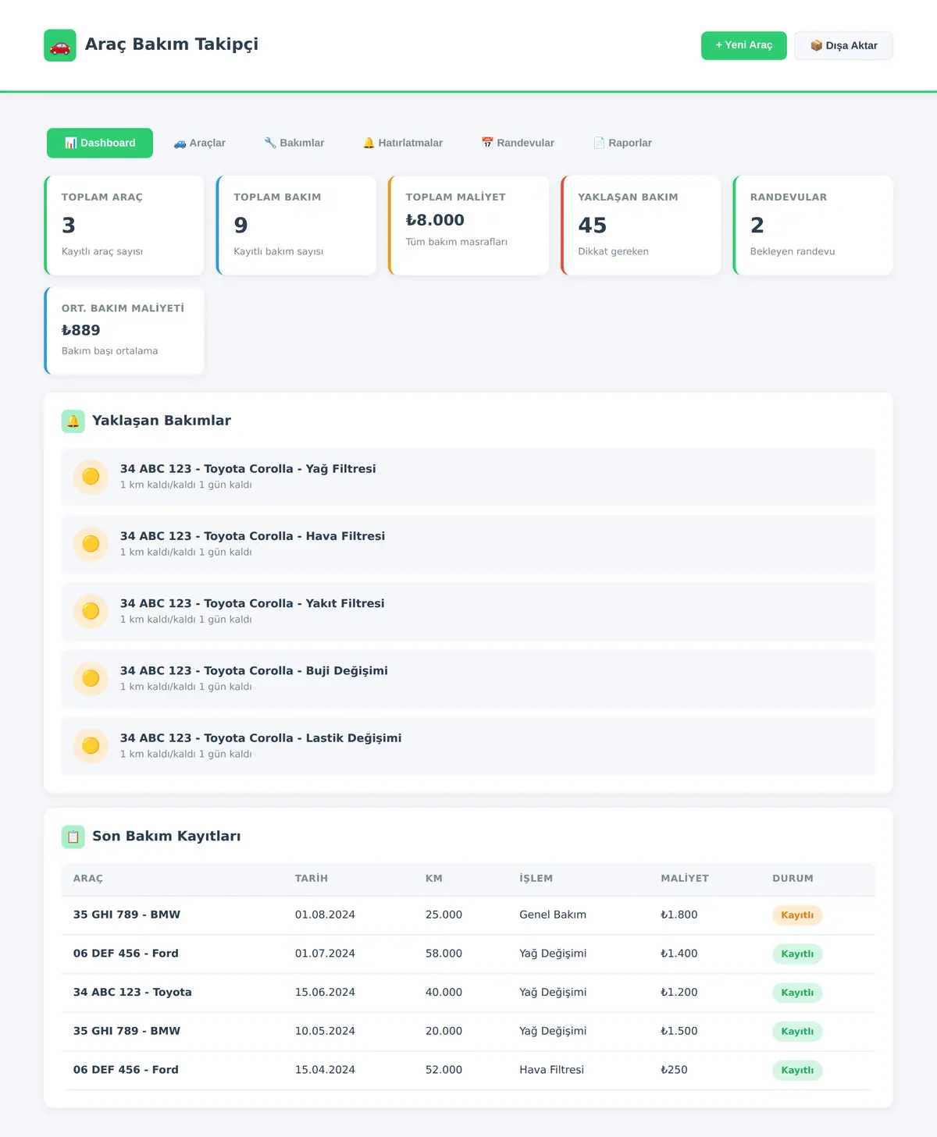Click the red car app logo icon
The width and height of the screenshot is (937, 1137).
coord(60,45)
